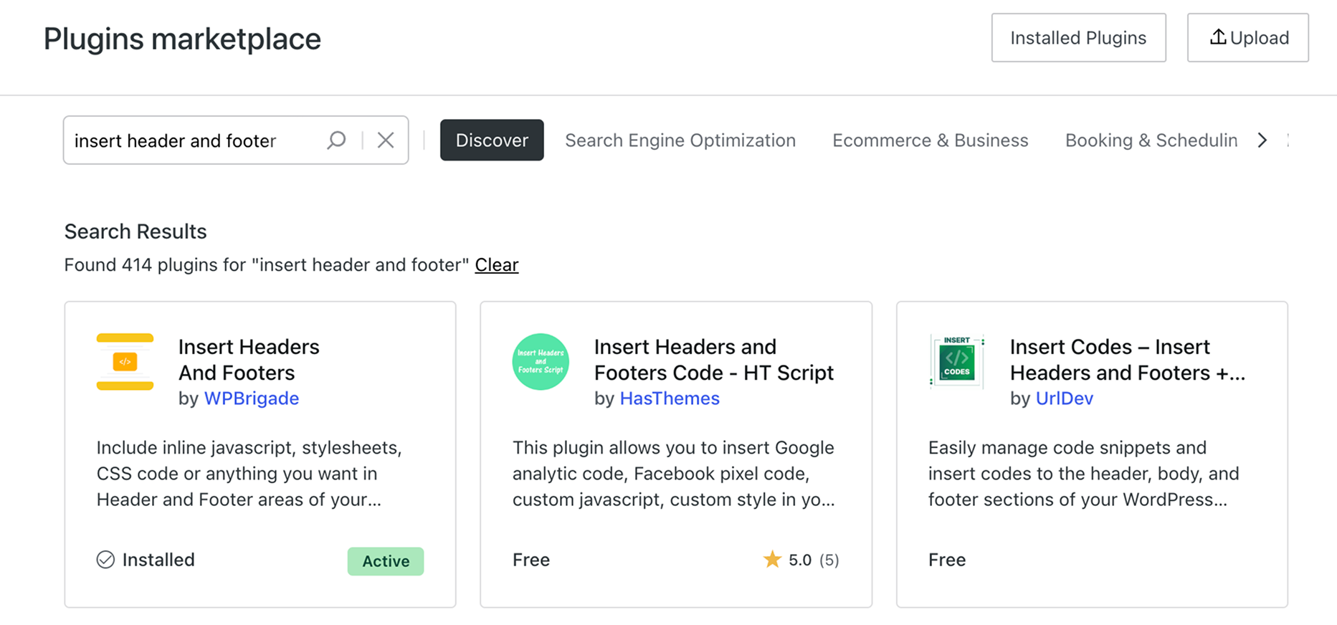Click the gold star rating icon
Viewport: 1337px width, 625px height.
[x=772, y=559]
